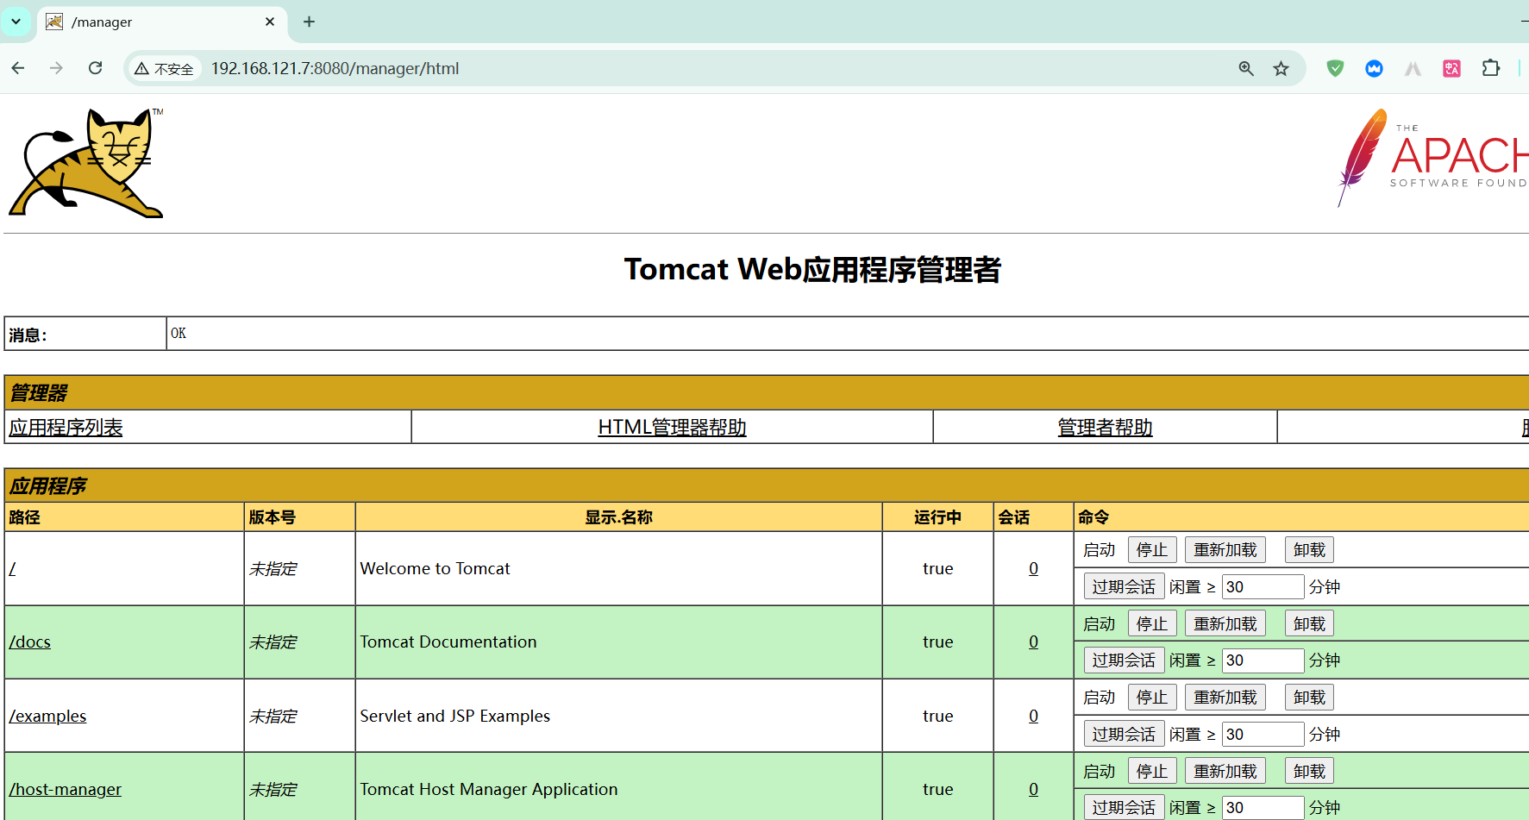The width and height of the screenshot is (1529, 820).
Task: Edit idle minutes for /host-manager
Action: tap(1263, 808)
